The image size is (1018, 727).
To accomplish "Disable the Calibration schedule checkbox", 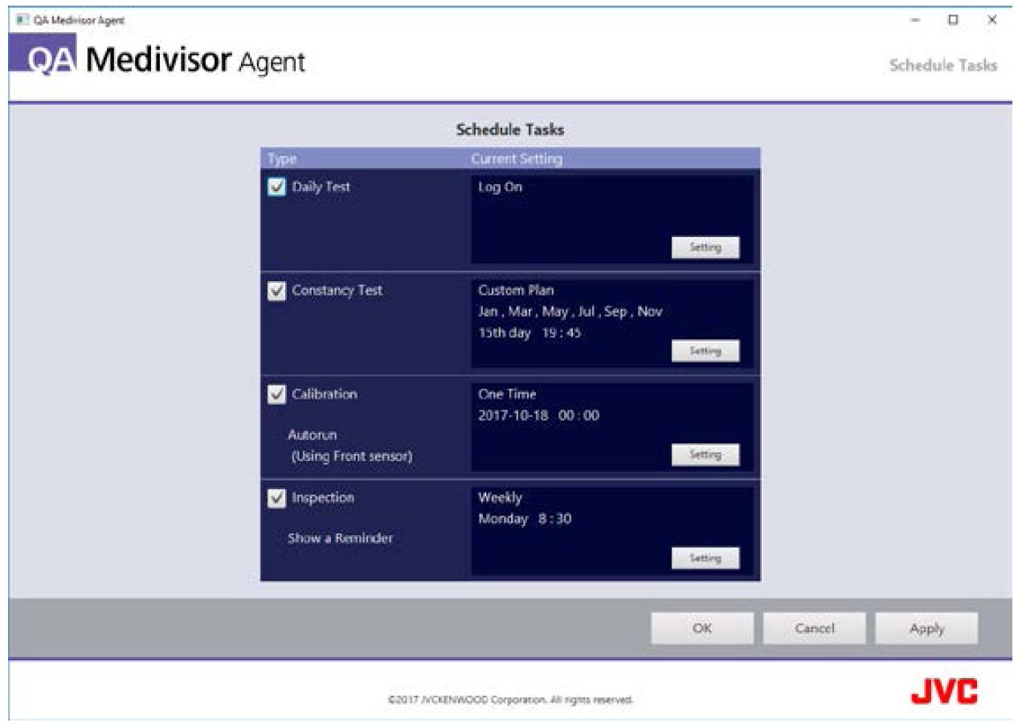I will tap(276, 394).
